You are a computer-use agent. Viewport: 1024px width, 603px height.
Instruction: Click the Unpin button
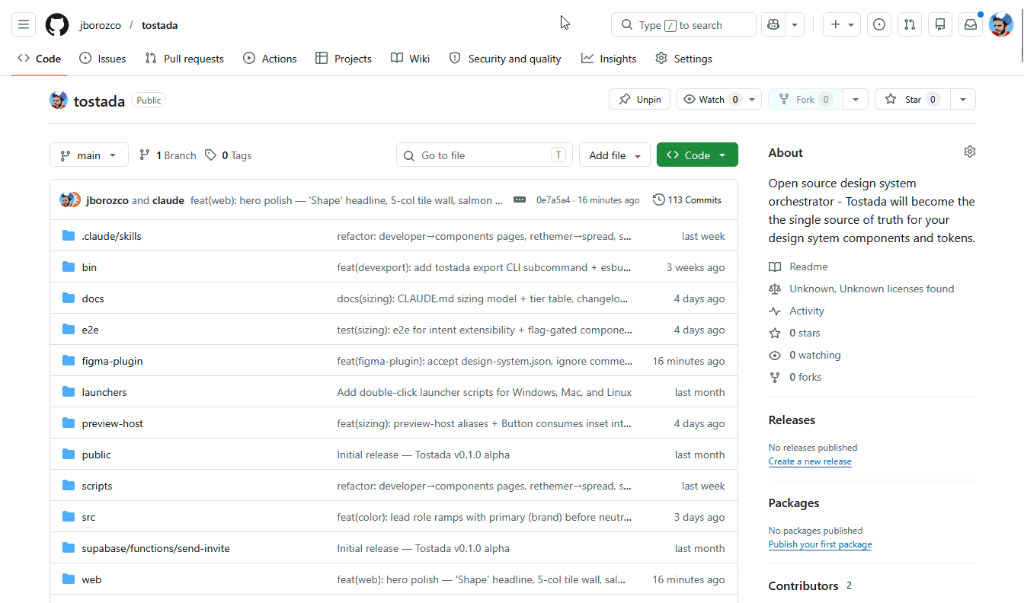tap(640, 99)
